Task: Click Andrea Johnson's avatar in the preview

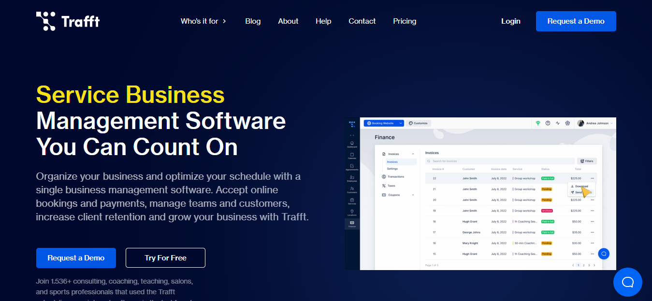Action: click(x=580, y=123)
